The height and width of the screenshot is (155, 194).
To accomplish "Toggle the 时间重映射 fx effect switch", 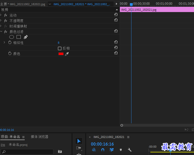I will click(6, 26).
